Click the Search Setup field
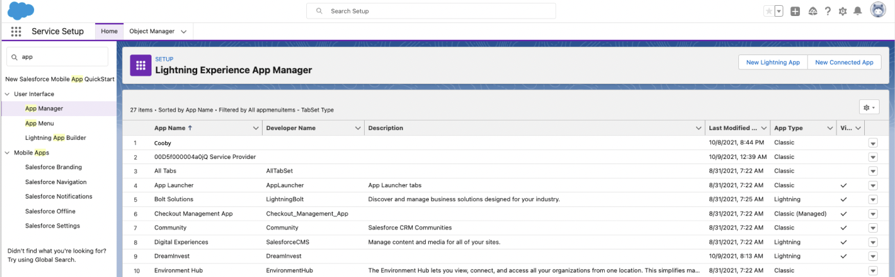 click(431, 11)
